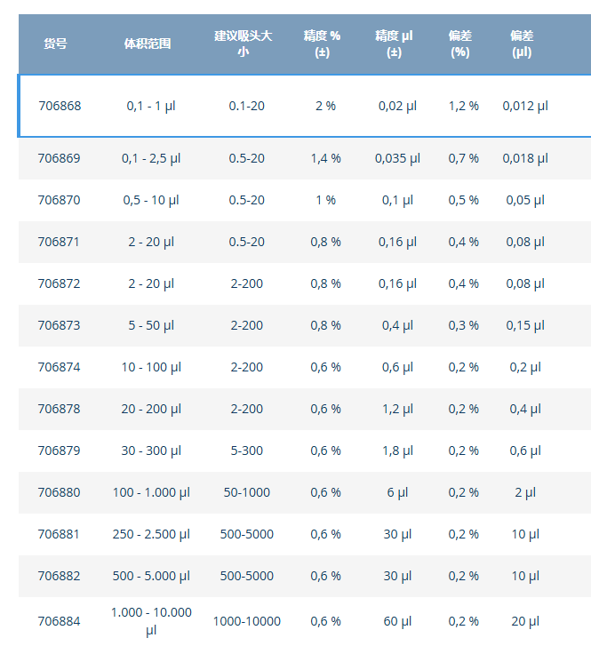Click the 精度 µl (±) column header

pos(394,44)
